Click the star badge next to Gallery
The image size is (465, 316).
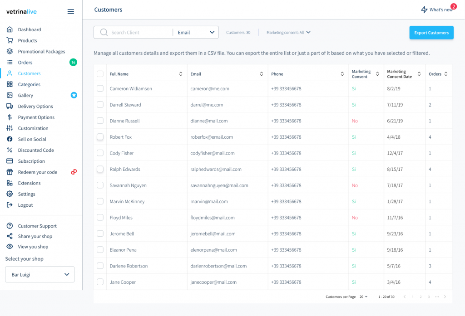74,95
